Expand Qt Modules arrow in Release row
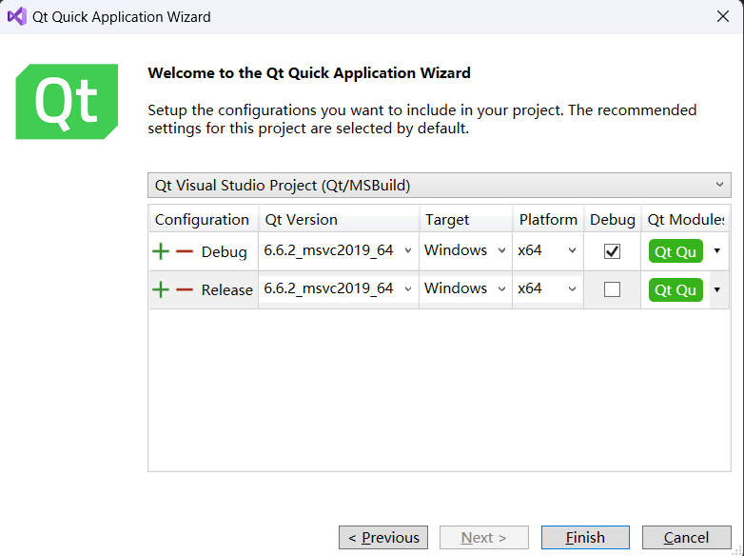The width and height of the screenshot is (744, 556). point(716,289)
